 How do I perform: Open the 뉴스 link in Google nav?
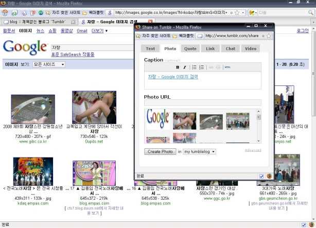[40, 31]
